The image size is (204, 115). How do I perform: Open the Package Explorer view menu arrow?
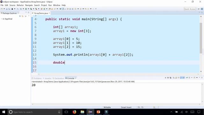point(29,16)
